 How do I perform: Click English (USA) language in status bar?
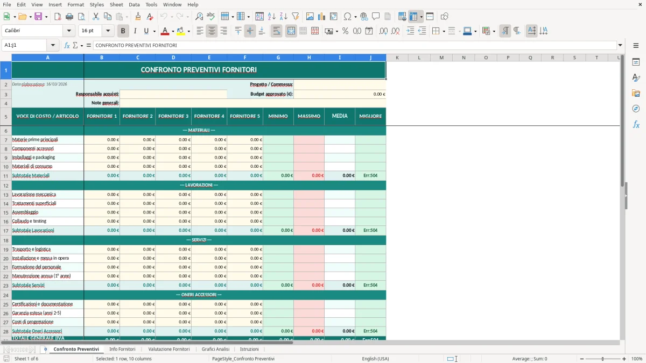[x=375, y=359]
